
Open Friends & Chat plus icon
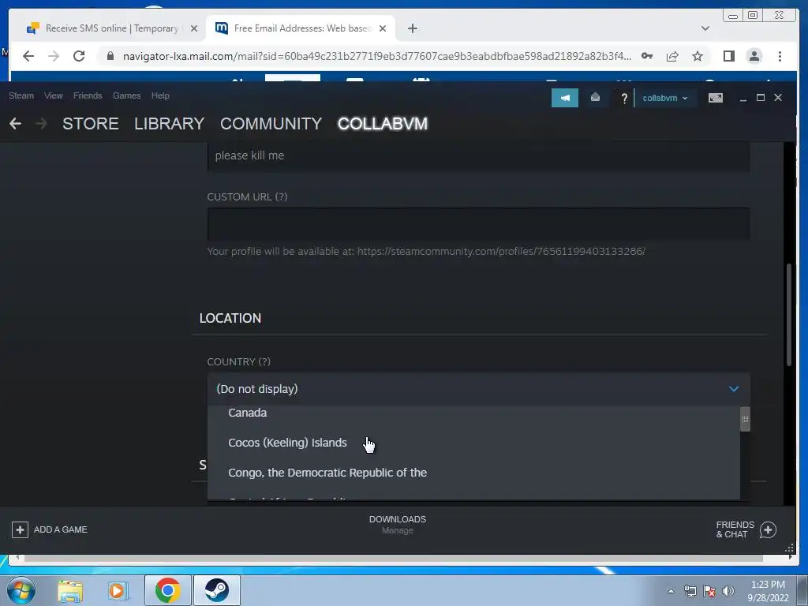coord(768,529)
